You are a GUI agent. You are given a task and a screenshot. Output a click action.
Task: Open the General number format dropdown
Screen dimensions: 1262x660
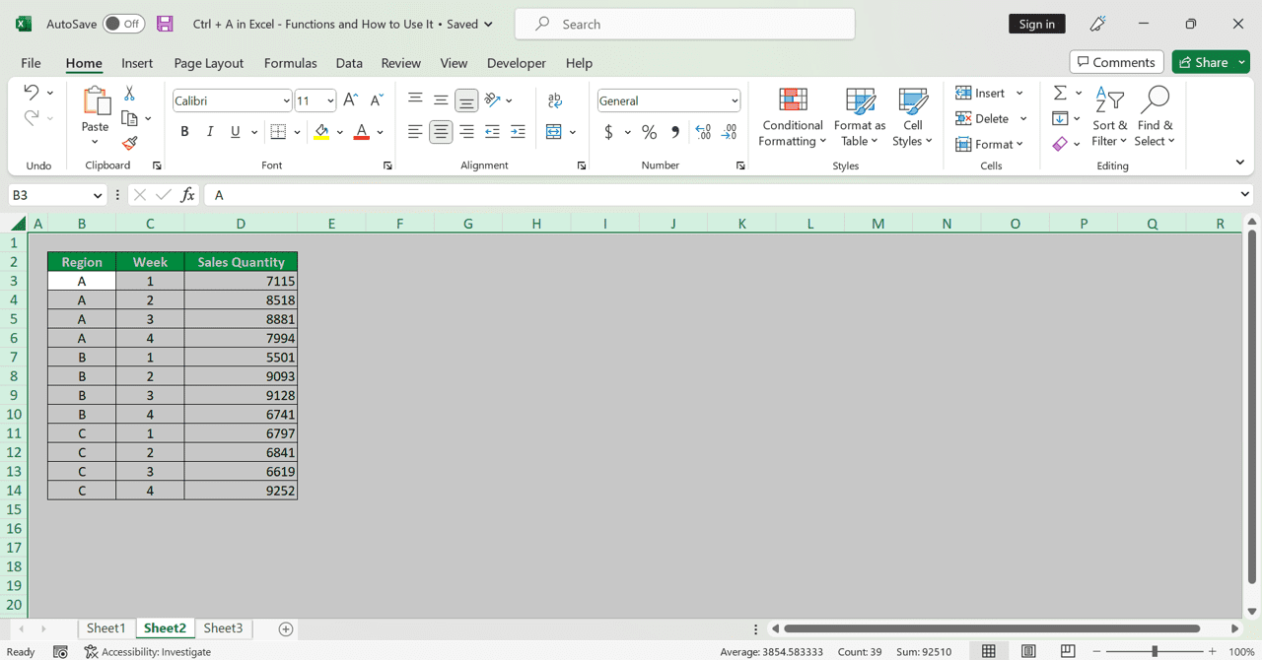pyautogui.click(x=735, y=100)
